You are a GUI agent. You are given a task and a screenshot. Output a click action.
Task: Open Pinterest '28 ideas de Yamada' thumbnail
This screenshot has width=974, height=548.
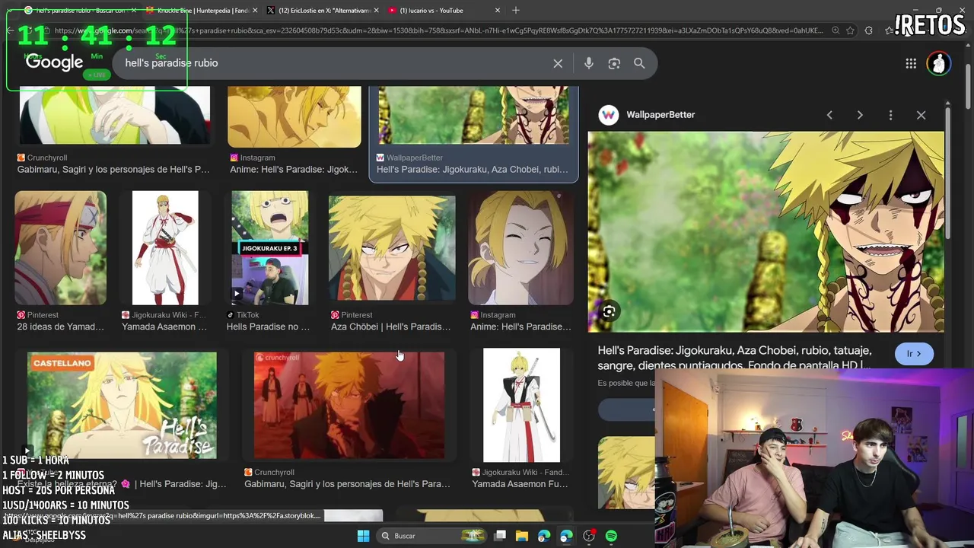(60, 248)
